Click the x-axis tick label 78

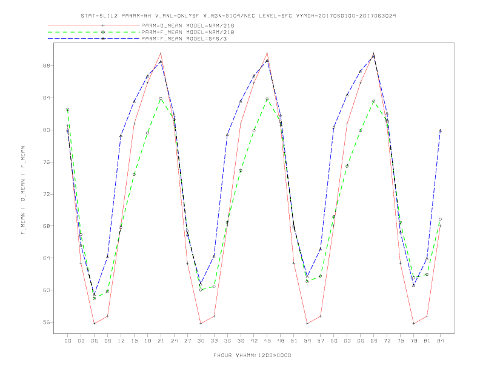click(x=413, y=341)
